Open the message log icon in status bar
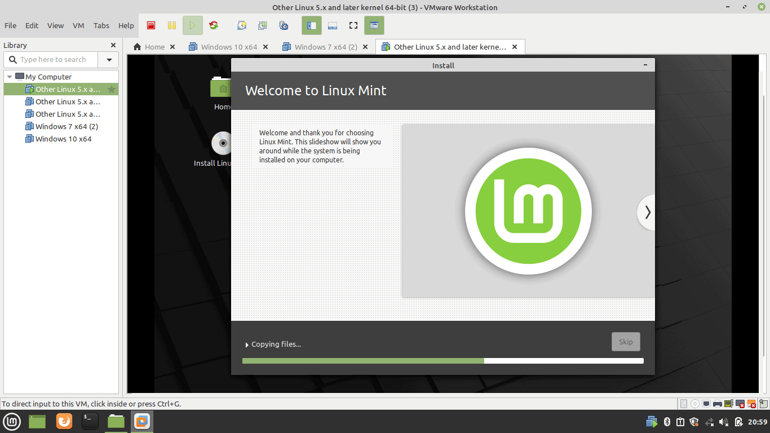Viewport: 770px width, 433px height. [764, 404]
